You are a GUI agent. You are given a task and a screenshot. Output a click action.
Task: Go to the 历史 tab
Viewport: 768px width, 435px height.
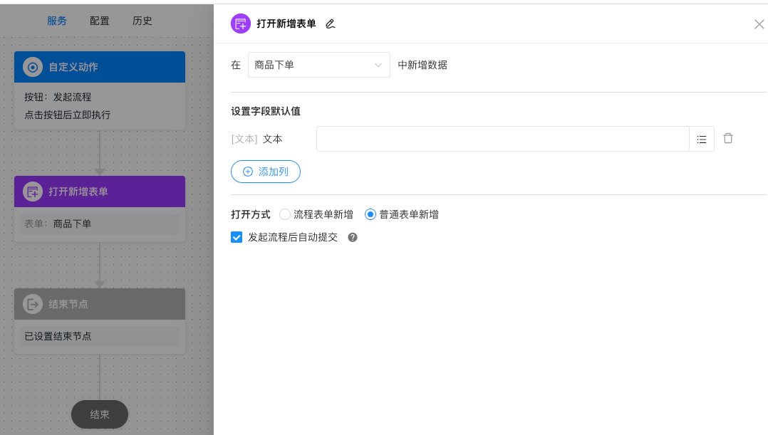click(142, 21)
